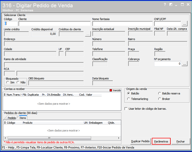Select Bloqueado Sim radio button
The width and height of the screenshot is (192, 152).
8,82
